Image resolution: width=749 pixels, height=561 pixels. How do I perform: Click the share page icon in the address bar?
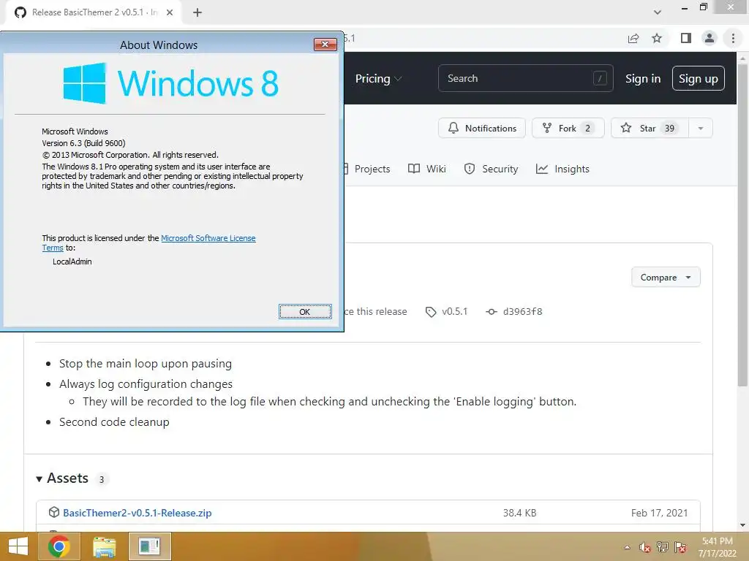tap(633, 38)
